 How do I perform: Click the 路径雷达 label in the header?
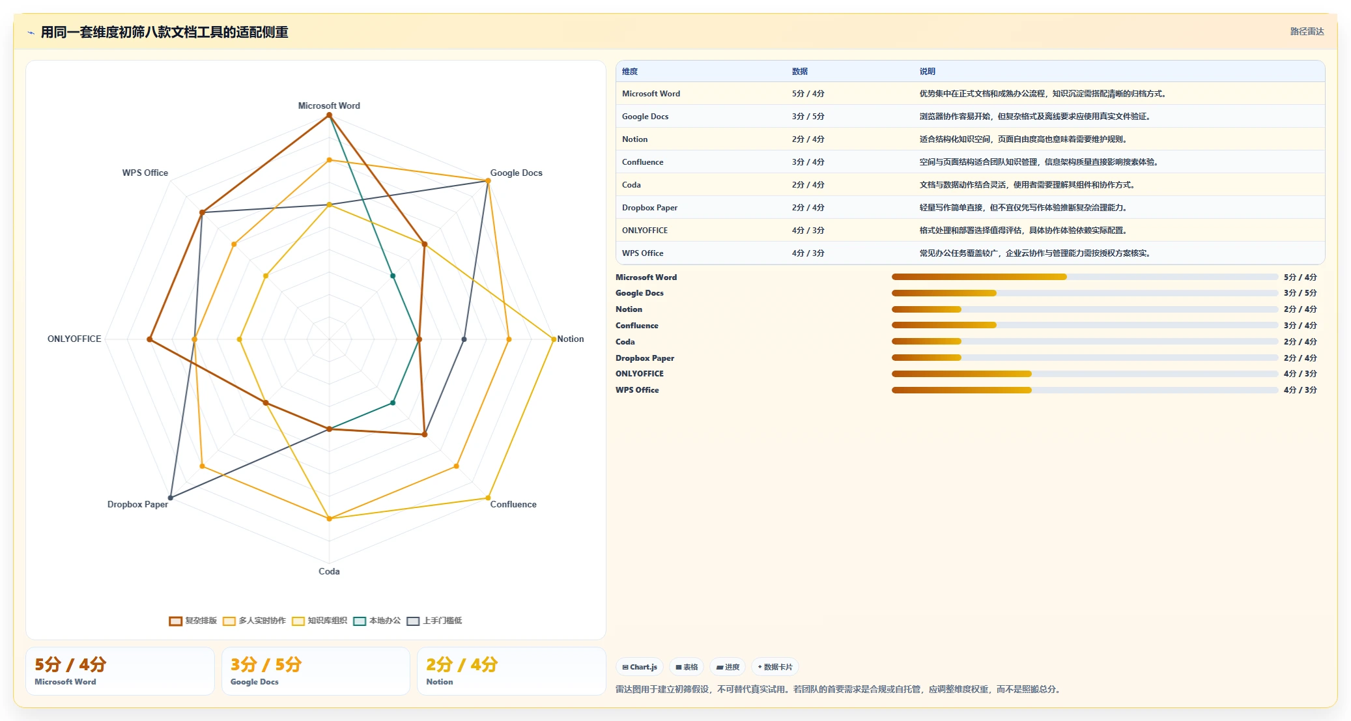[x=1307, y=31]
